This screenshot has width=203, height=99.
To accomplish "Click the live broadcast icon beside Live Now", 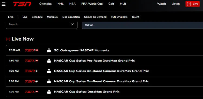I will 8,39.
